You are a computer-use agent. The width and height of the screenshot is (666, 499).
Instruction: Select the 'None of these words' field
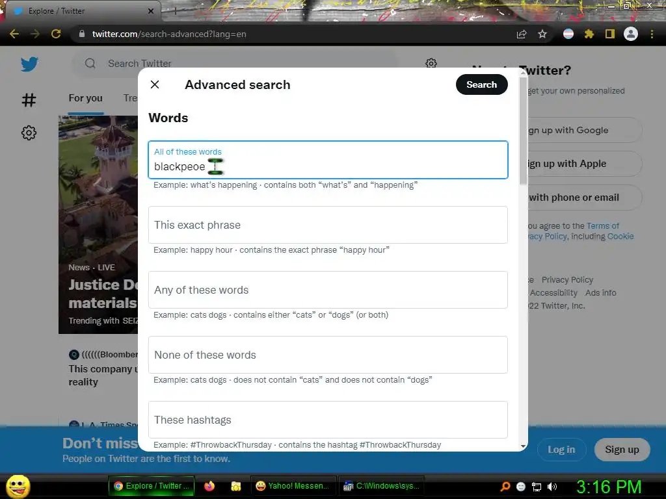328,355
